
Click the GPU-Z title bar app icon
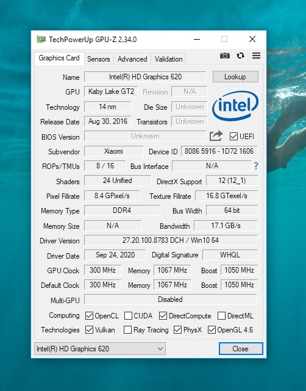(41, 40)
